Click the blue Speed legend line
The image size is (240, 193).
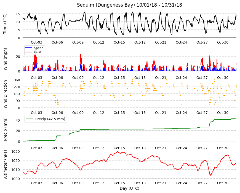[x=28, y=48]
